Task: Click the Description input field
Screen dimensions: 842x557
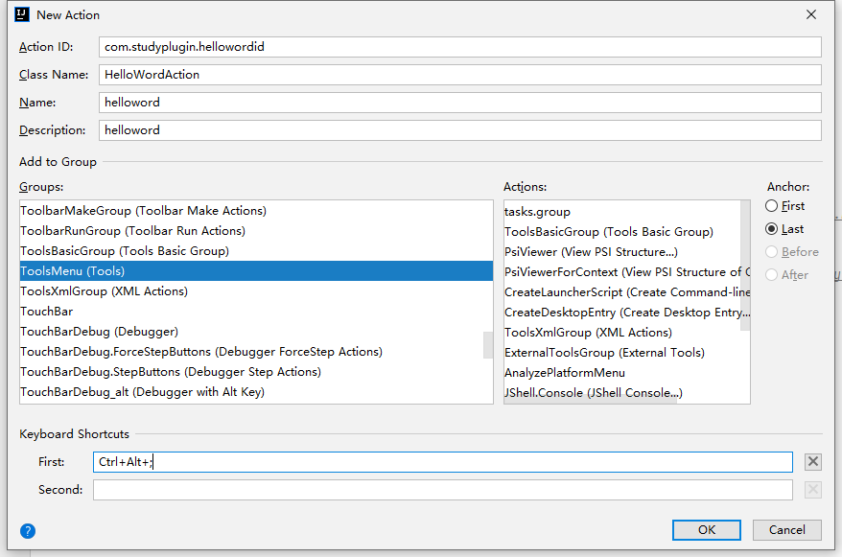Action: (x=460, y=130)
